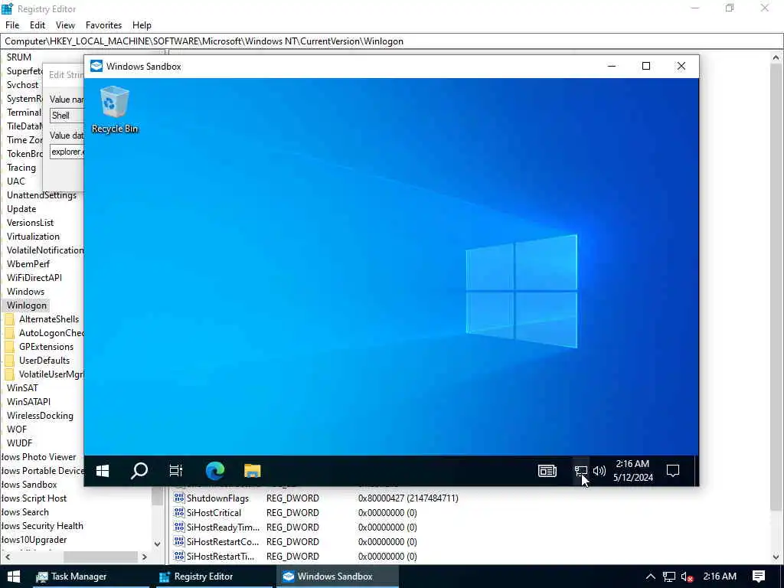Launch Microsoft Edge in Sandbox taskbar
Image resolution: width=784 pixels, height=588 pixels.
click(215, 471)
